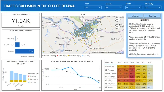The image size is (164, 92).
Task: Click the 2022 column header
Action: (x=149, y=62)
